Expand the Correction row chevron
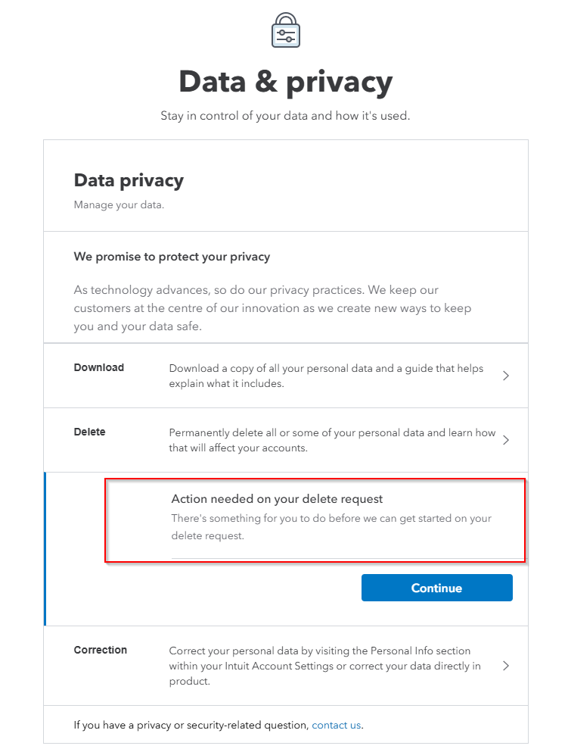The image size is (568, 749). pyautogui.click(x=506, y=666)
